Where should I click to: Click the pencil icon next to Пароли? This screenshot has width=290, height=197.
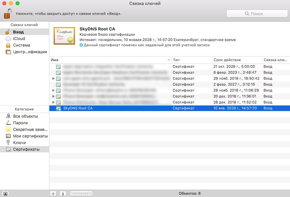(8, 123)
